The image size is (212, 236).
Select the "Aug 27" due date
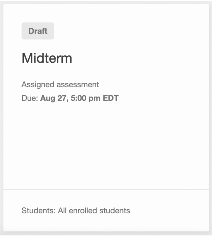(x=54, y=98)
